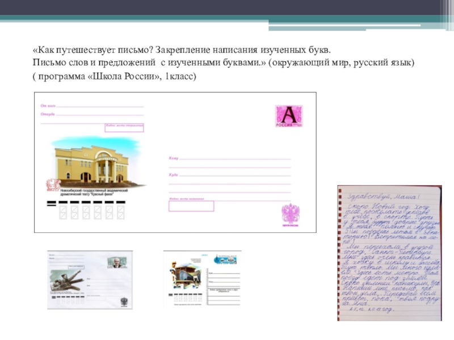
Task: Click the pink double-headed eagle emblem
Action: click(291, 215)
